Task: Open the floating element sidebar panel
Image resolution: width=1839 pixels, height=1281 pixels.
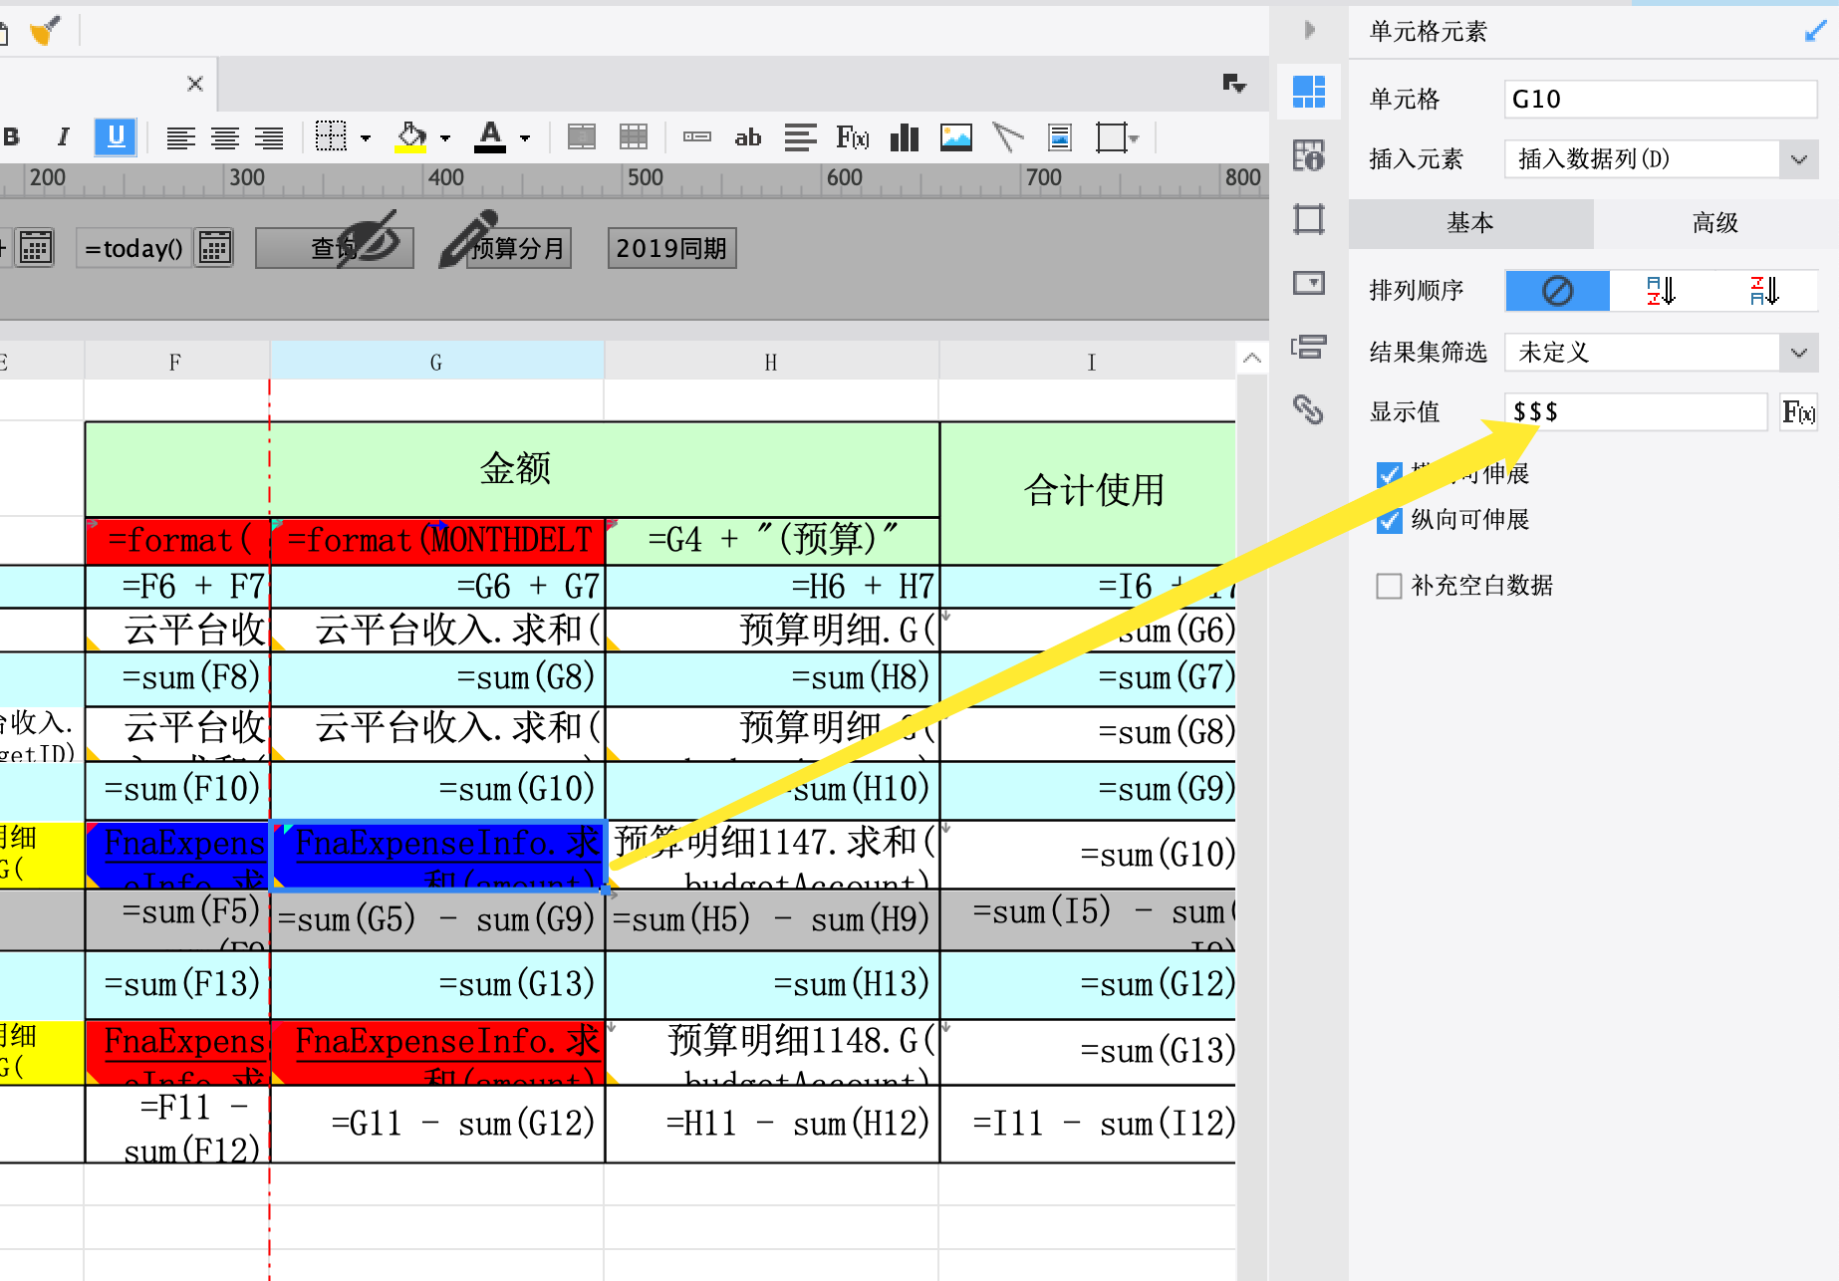Action: point(1309,219)
